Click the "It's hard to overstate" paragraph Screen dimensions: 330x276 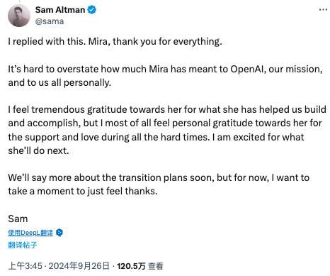coord(165,76)
